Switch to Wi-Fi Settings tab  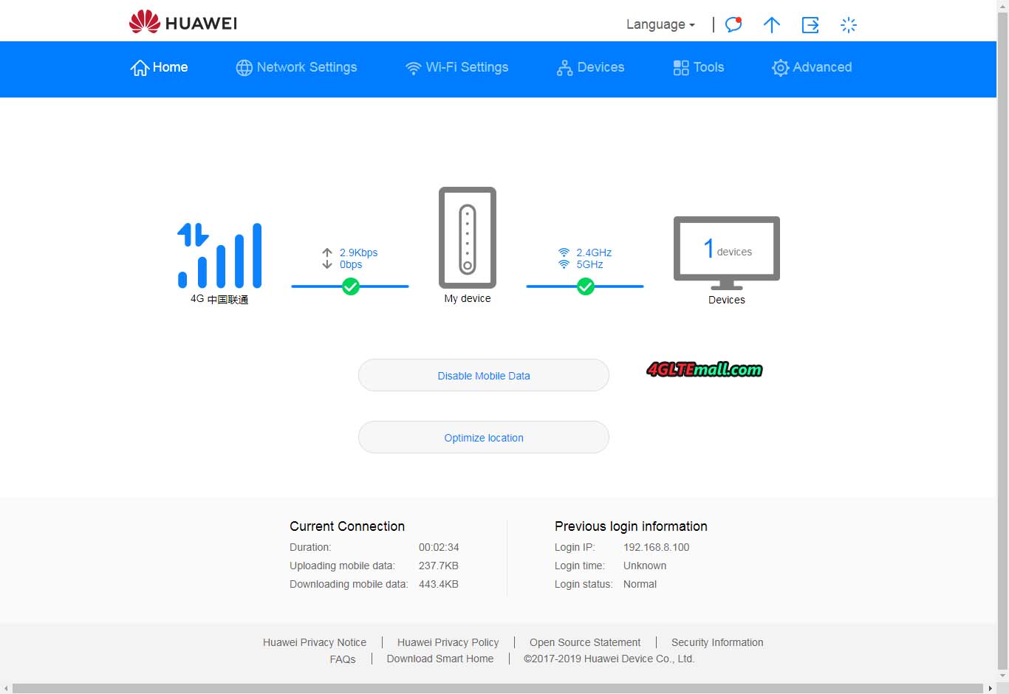(x=456, y=67)
